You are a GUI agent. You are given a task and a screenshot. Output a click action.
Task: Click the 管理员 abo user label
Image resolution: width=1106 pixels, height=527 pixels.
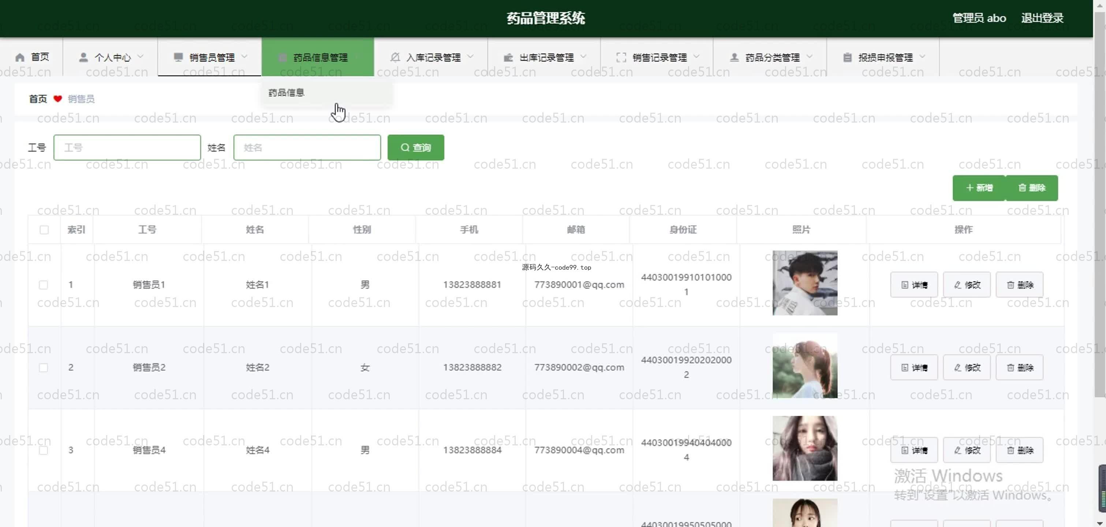[x=979, y=18]
